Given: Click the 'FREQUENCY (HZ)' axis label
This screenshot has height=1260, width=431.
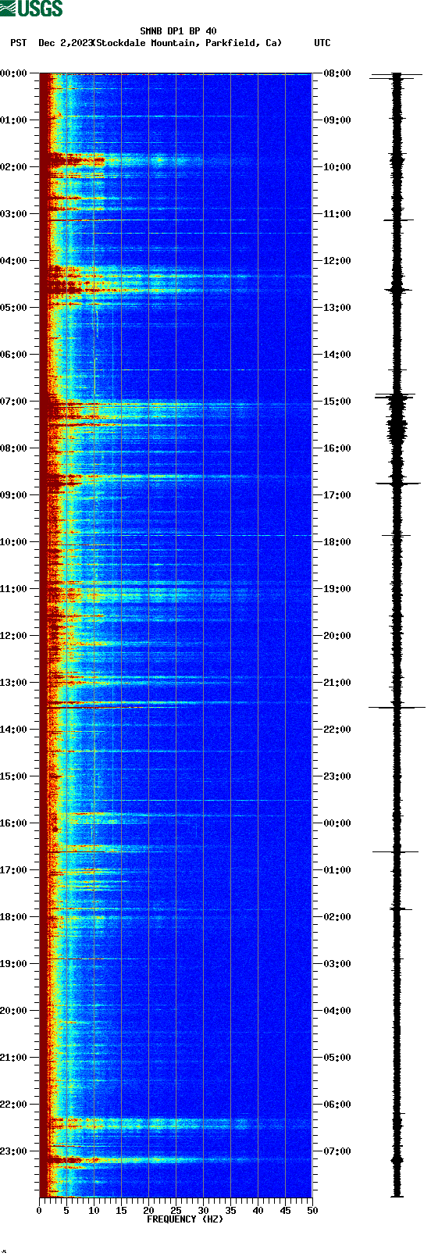Looking at the screenshot, I should pos(185,1219).
